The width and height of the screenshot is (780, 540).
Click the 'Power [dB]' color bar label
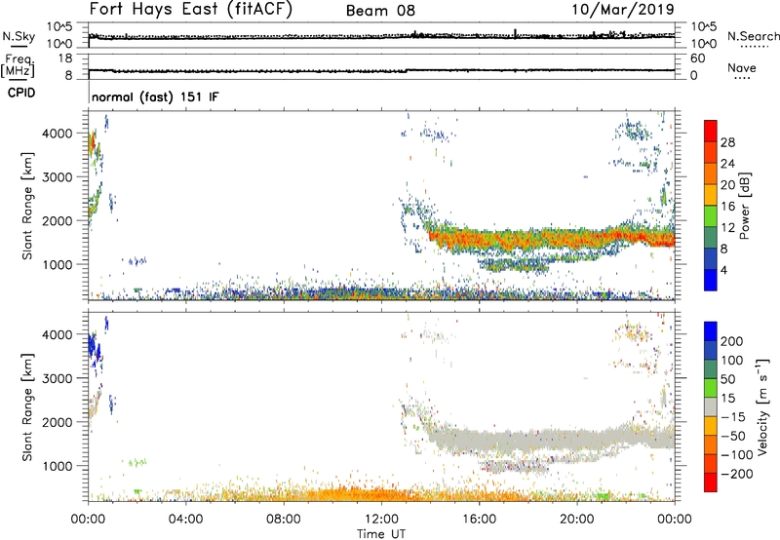(x=745, y=206)
